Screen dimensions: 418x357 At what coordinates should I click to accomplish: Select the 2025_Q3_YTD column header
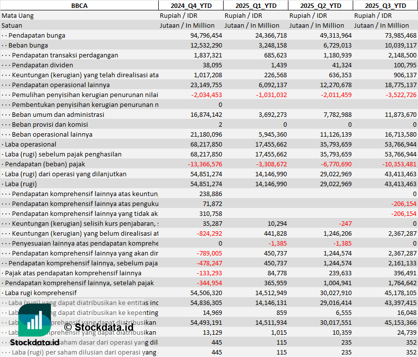click(x=385, y=5)
